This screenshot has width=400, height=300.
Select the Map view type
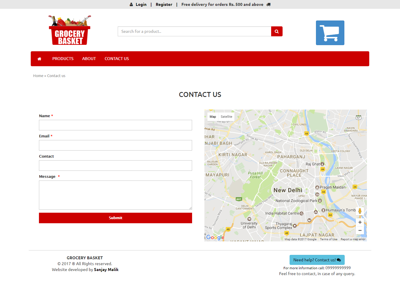click(x=213, y=117)
